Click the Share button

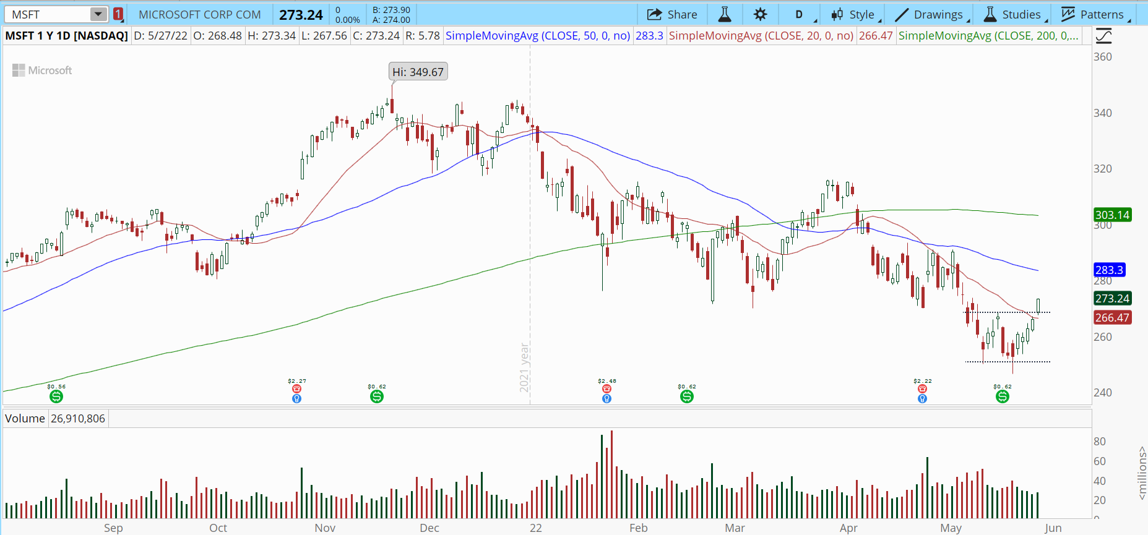(x=672, y=14)
